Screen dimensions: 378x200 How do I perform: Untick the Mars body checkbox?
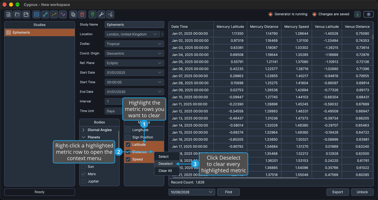84,174
